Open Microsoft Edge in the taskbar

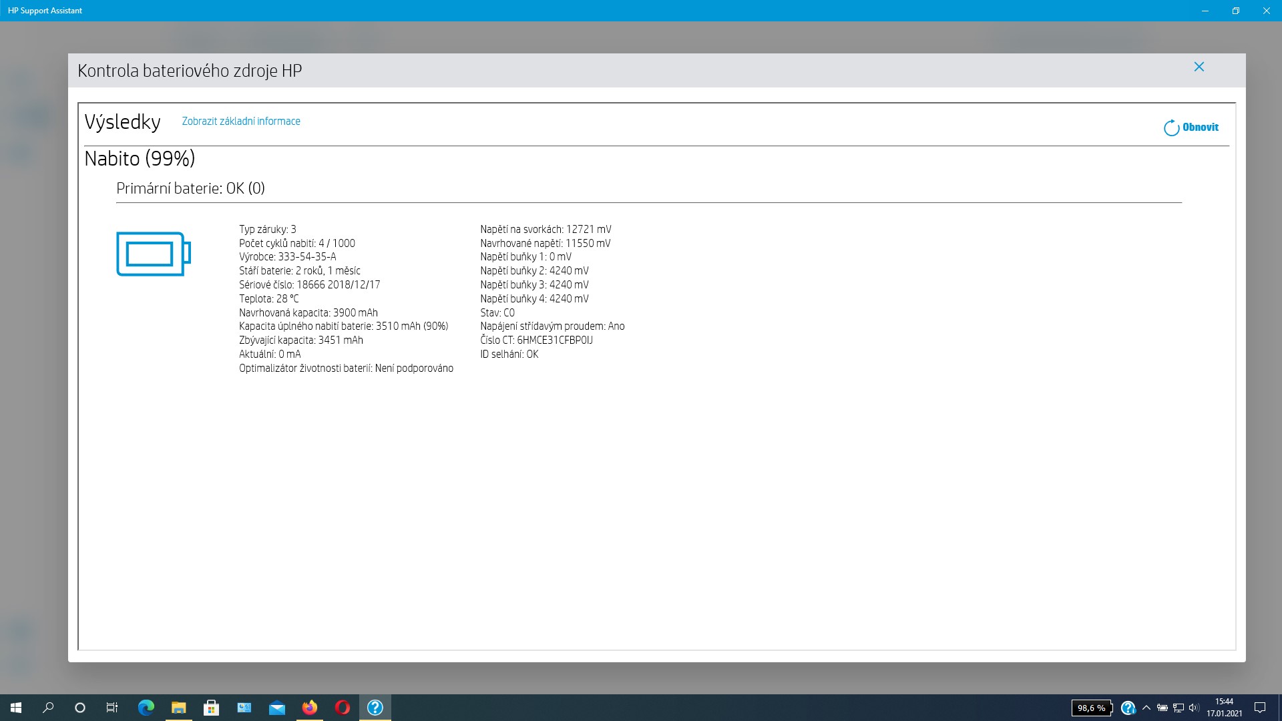(146, 708)
